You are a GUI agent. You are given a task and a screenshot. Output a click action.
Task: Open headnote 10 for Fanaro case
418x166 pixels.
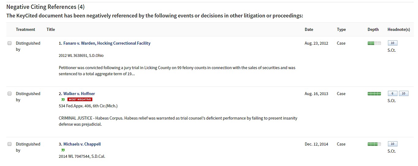point(392,43)
